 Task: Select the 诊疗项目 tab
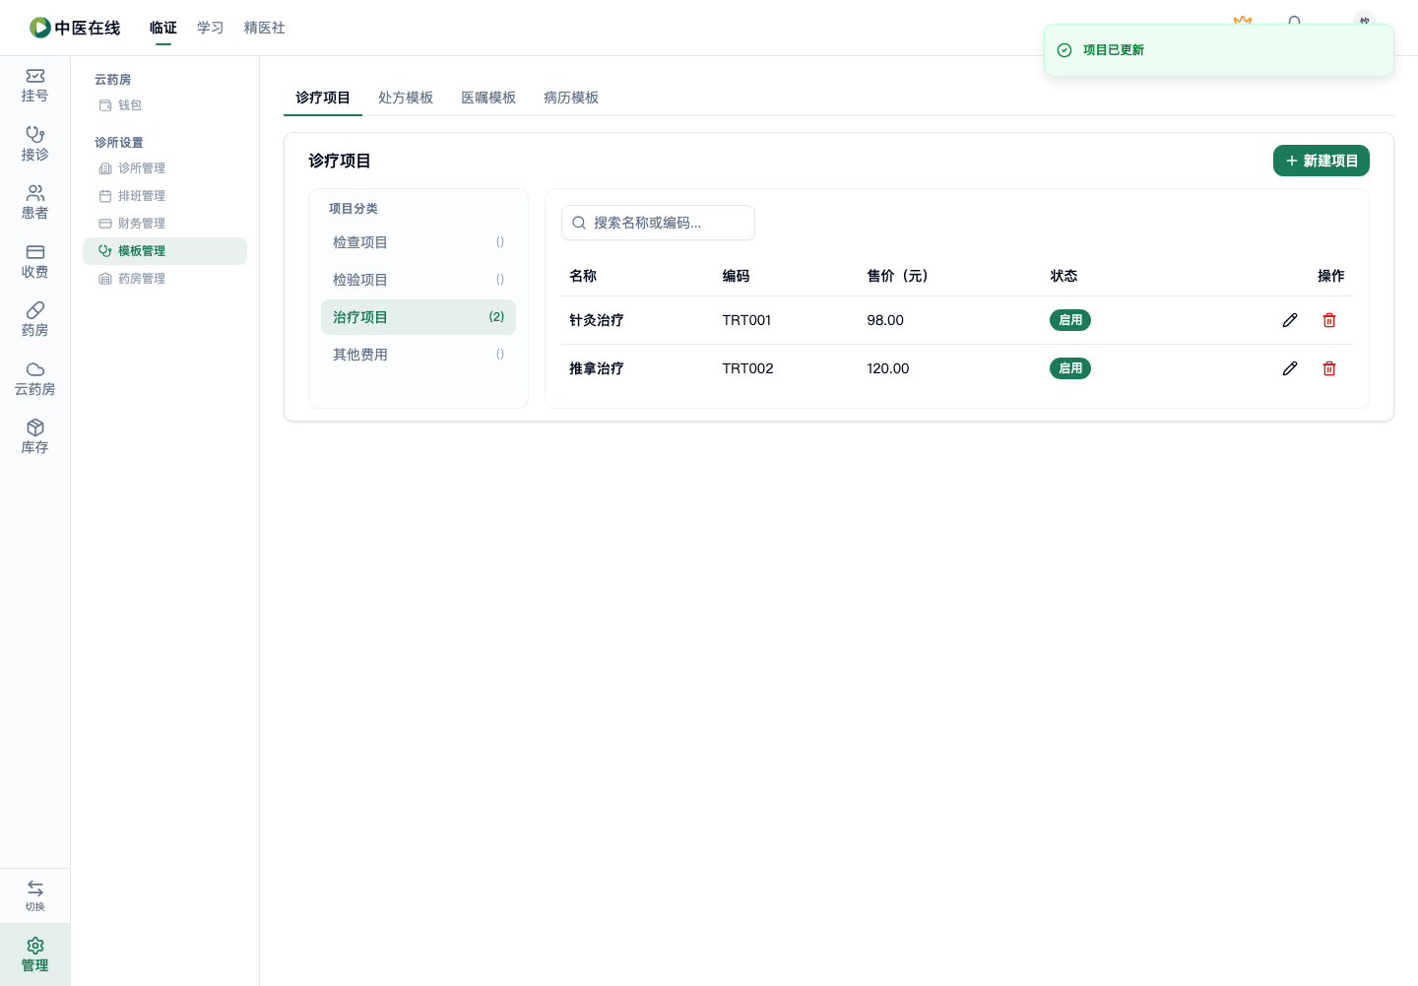(x=323, y=98)
